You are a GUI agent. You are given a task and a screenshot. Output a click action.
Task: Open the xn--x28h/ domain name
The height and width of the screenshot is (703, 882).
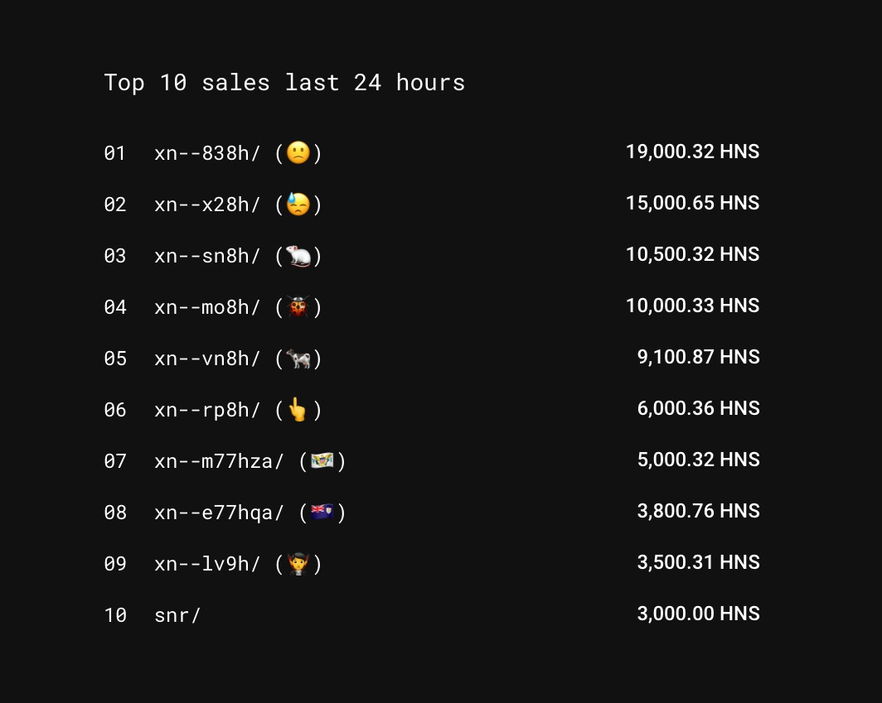click(207, 205)
